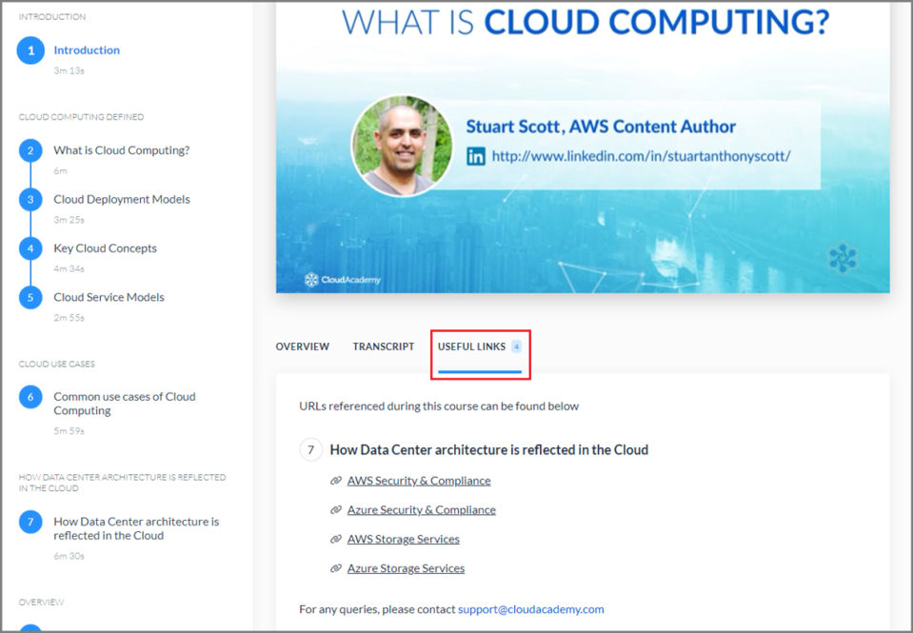
Task: Go to Key Cloud Concepts lesson
Action: click(105, 248)
